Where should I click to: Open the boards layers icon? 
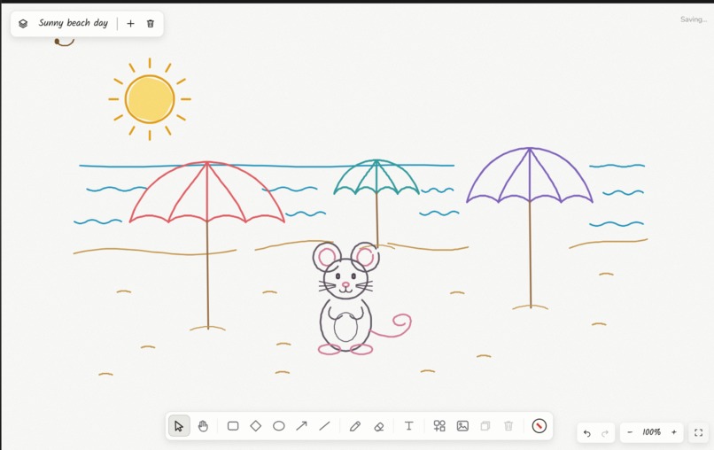point(23,24)
